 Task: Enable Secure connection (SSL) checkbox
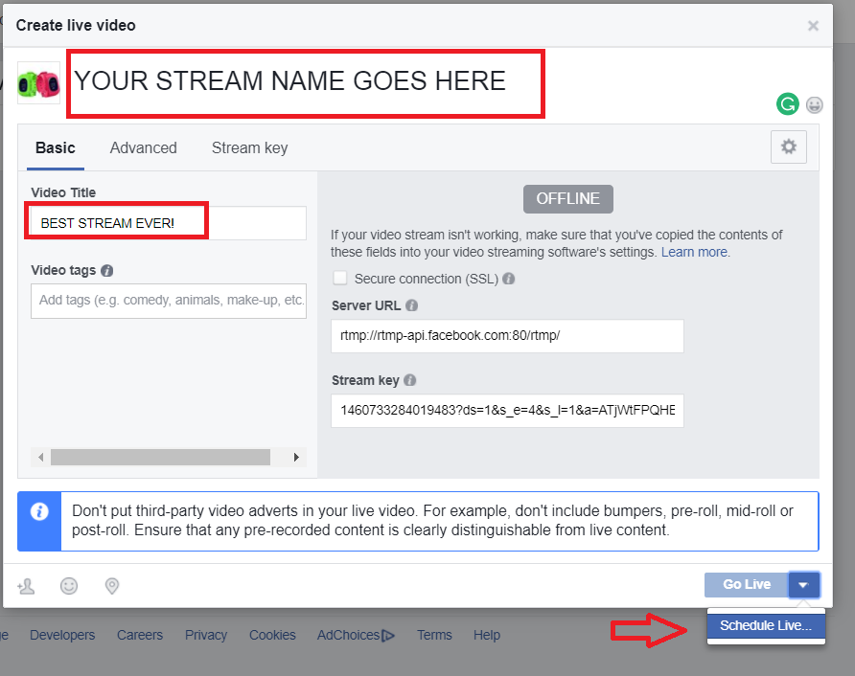point(339,279)
